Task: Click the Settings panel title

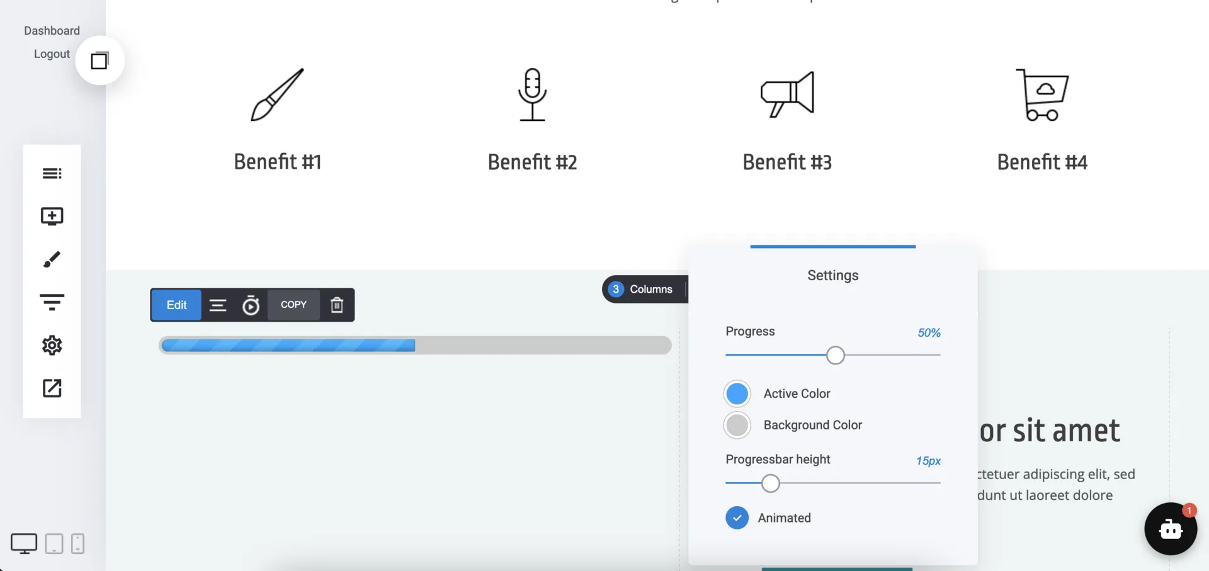Action: point(832,275)
